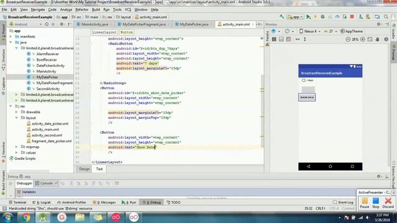Open the Android Profiler tool window
The height and width of the screenshot is (223, 397).
coord(72,203)
